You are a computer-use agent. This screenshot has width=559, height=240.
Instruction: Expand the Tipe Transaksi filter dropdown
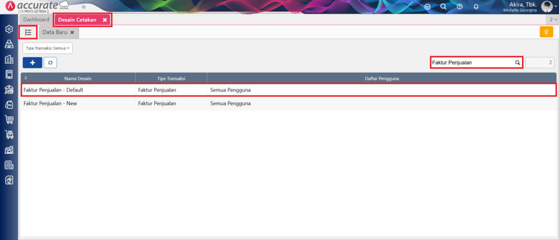[x=47, y=48]
